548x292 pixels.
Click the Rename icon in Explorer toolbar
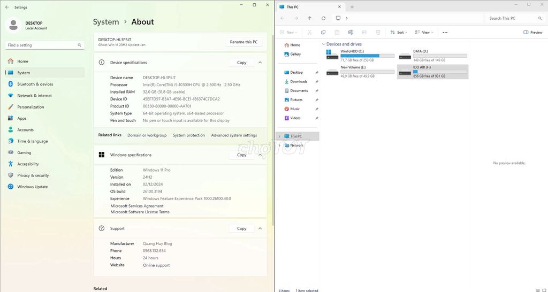coord(351,32)
